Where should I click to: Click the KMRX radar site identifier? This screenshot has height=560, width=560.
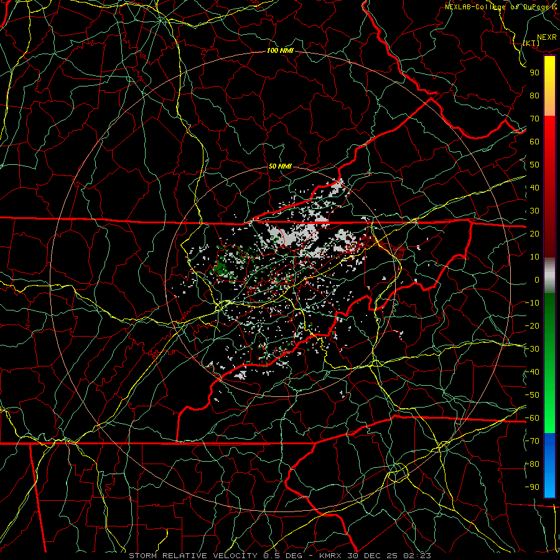pyautogui.click(x=331, y=556)
